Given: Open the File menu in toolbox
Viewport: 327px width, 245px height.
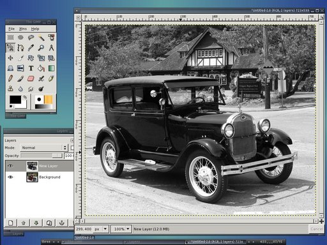Looking at the screenshot, I should (x=11, y=29).
